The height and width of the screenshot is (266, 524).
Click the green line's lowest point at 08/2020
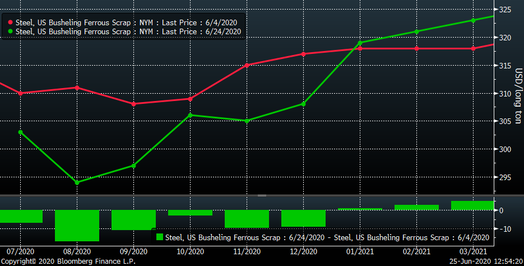(77, 182)
